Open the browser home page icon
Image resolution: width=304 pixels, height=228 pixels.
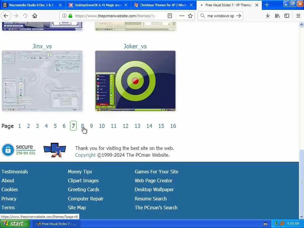[x=35, y=16]
